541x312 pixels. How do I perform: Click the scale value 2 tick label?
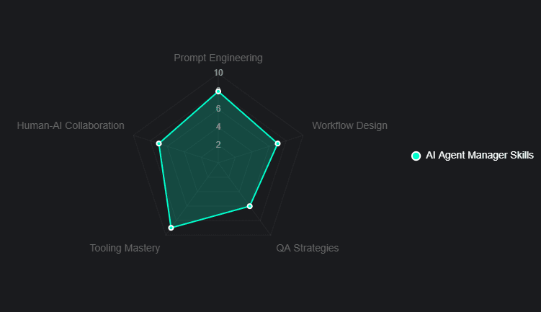tap(218, 144)
